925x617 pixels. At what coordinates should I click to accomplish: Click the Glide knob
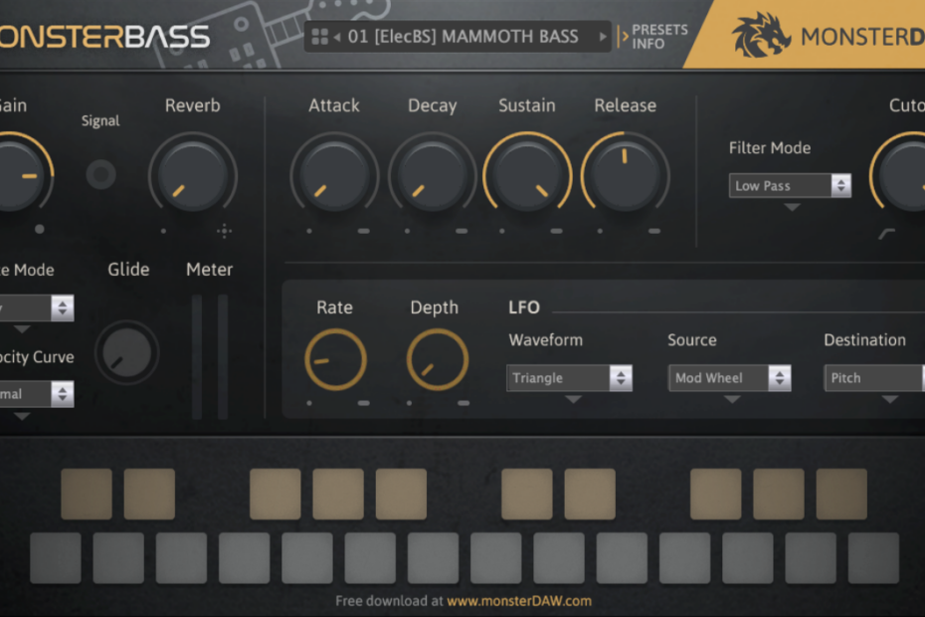127,353
